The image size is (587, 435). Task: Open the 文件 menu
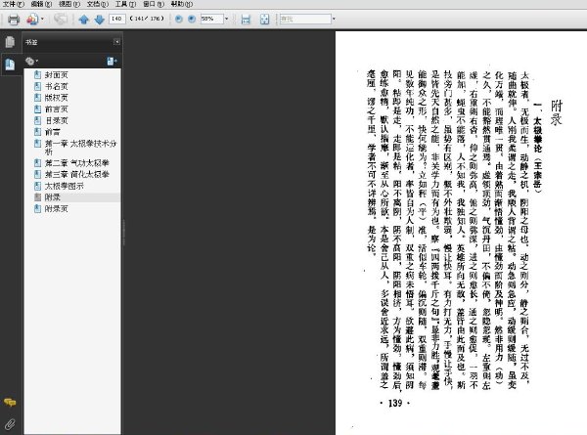pos(13,4)
